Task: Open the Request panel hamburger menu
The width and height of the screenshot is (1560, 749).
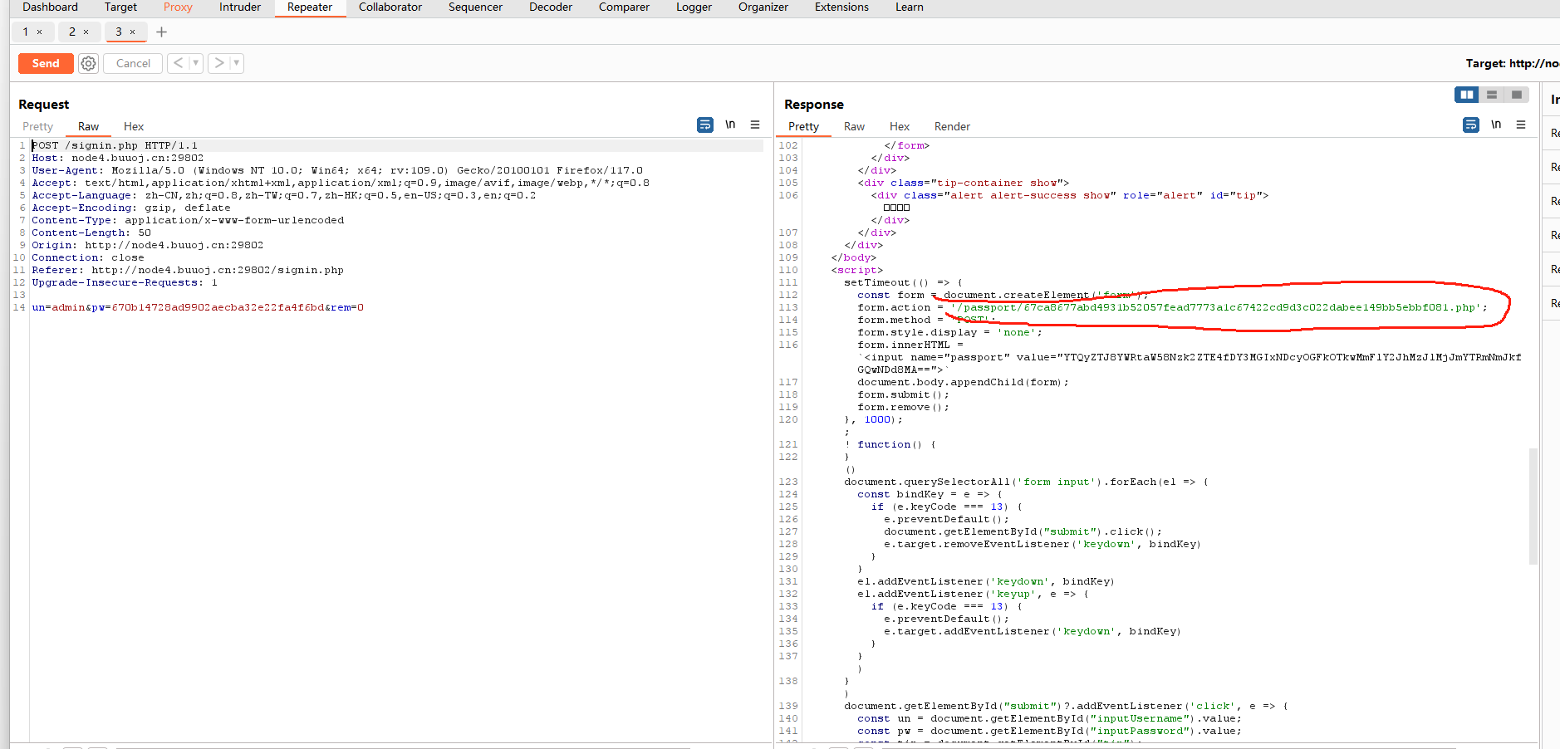Action: (x=755, y=125)
